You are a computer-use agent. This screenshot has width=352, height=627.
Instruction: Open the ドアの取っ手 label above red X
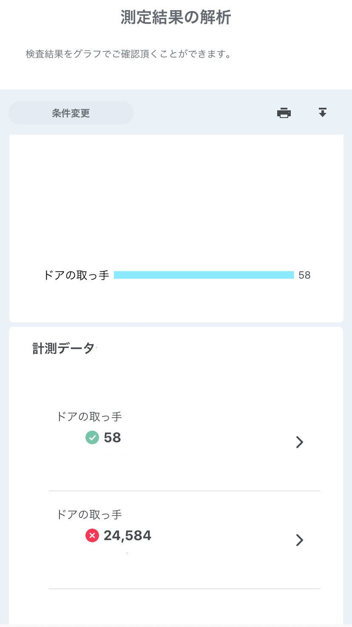point(89,515)
